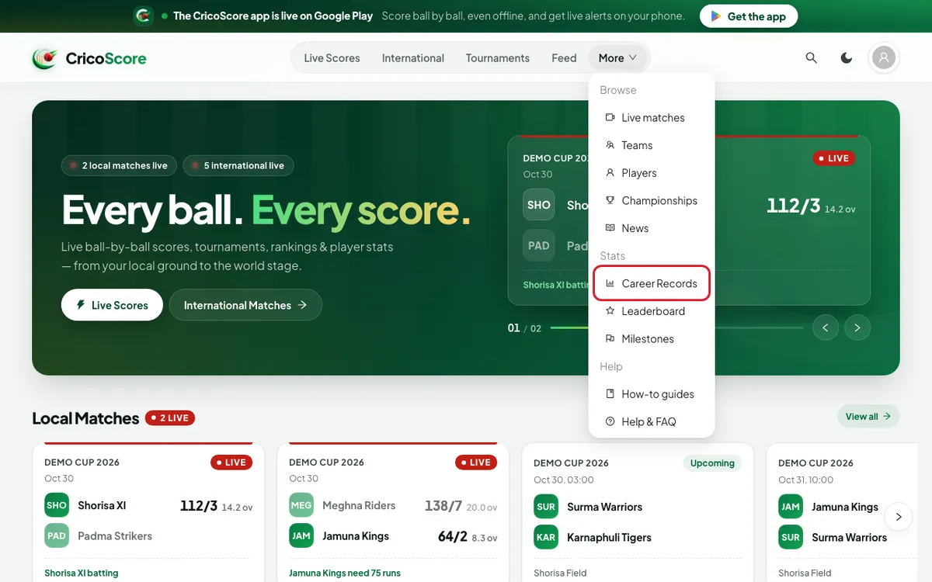The image size is (932, 582).
Task: Go to previous hero slide arrow
Action: (826, 327)
